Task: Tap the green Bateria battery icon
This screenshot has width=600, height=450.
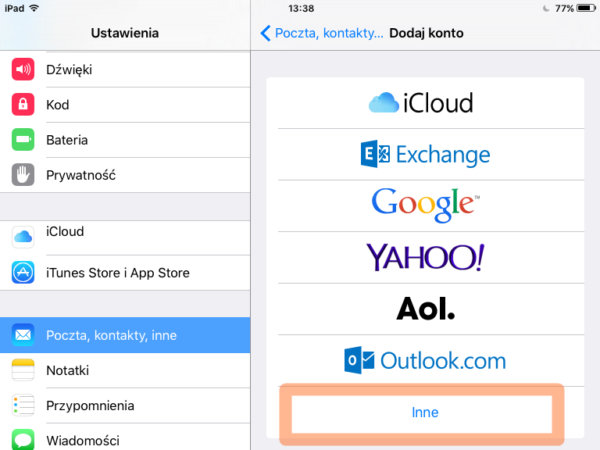Action: tap(23, 140)
